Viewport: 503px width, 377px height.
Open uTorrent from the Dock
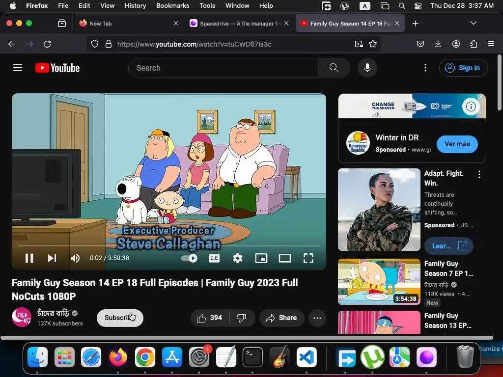pos(372,357)
